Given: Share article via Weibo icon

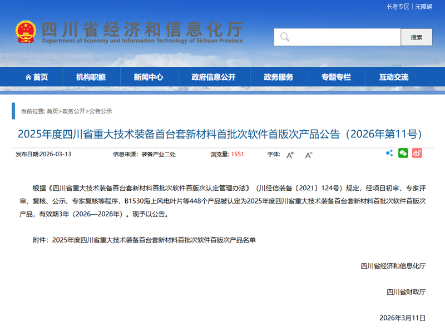Looking at the screenshot, I should (x=417, y=154).
